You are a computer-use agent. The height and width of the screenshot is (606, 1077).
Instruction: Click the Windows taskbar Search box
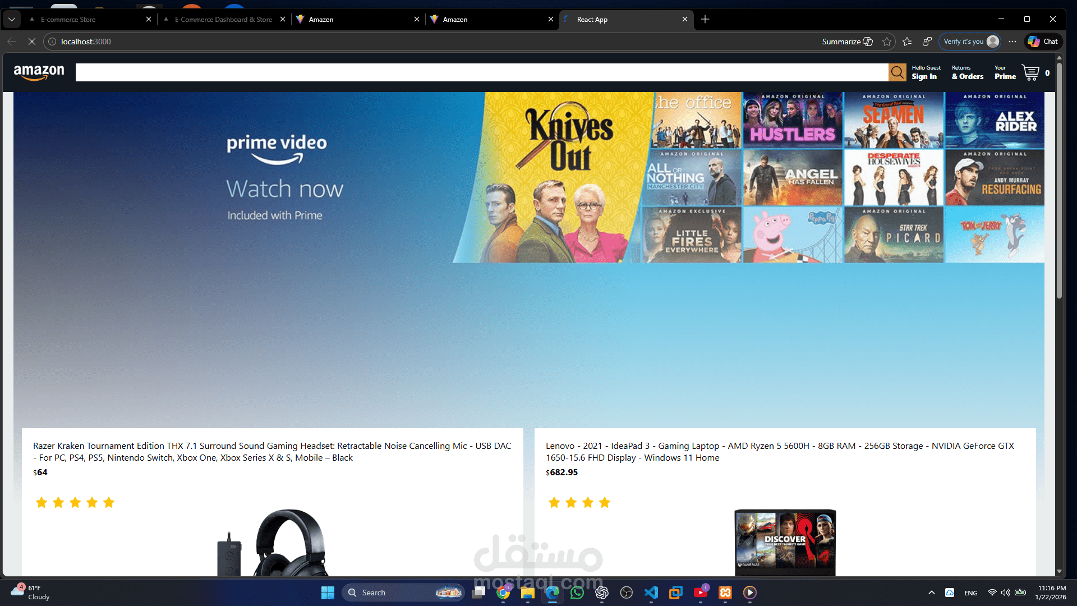pyautogui.click(x=403, y=593)
